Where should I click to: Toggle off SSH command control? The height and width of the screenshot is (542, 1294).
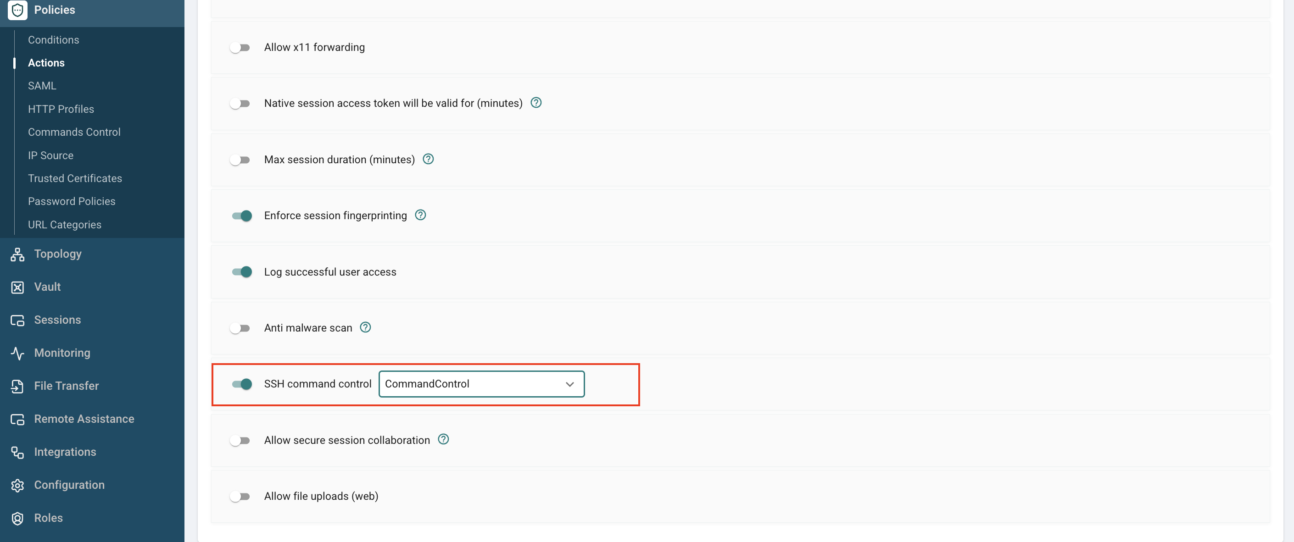[242, 384]
